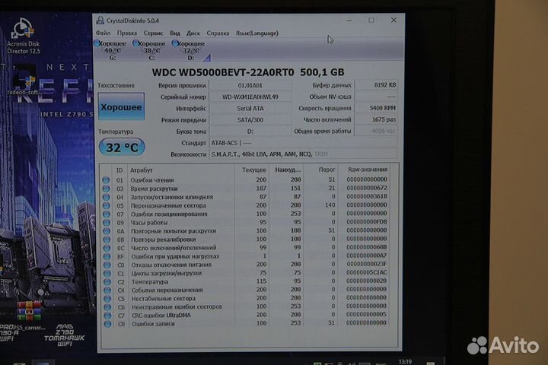Click status icon for Число включений/отключений
The image size is (548, 365).
[107, 248]
